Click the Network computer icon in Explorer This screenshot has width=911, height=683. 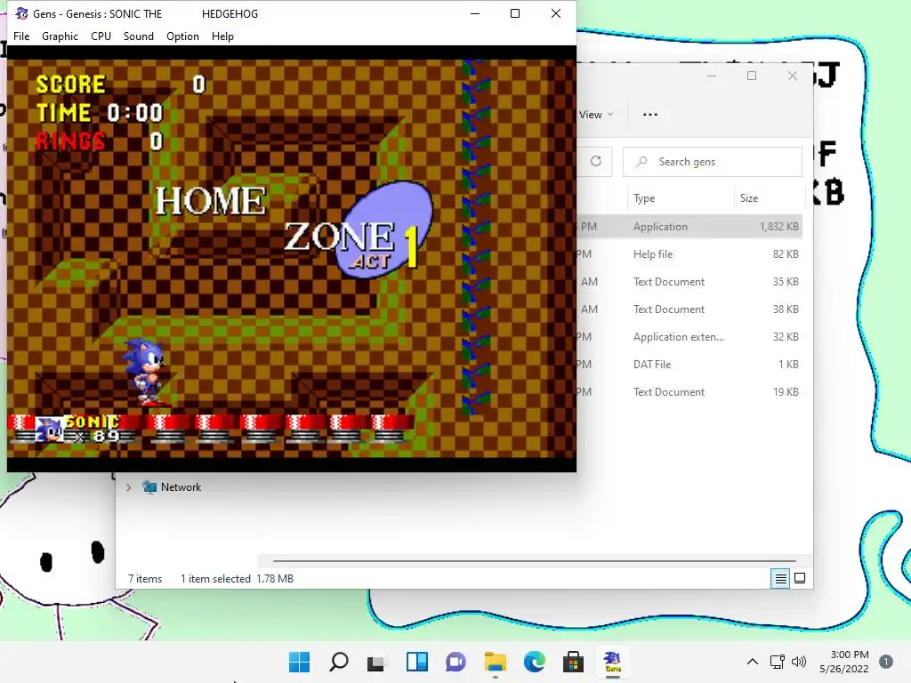point(149,487)
